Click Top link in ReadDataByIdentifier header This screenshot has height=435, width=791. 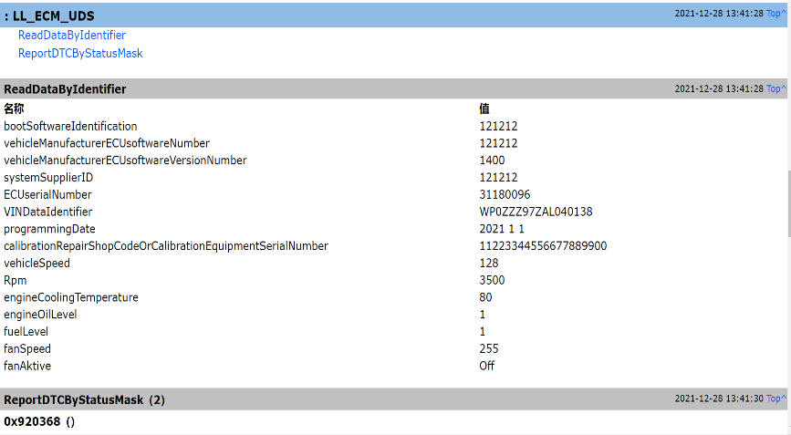[775, 88]
